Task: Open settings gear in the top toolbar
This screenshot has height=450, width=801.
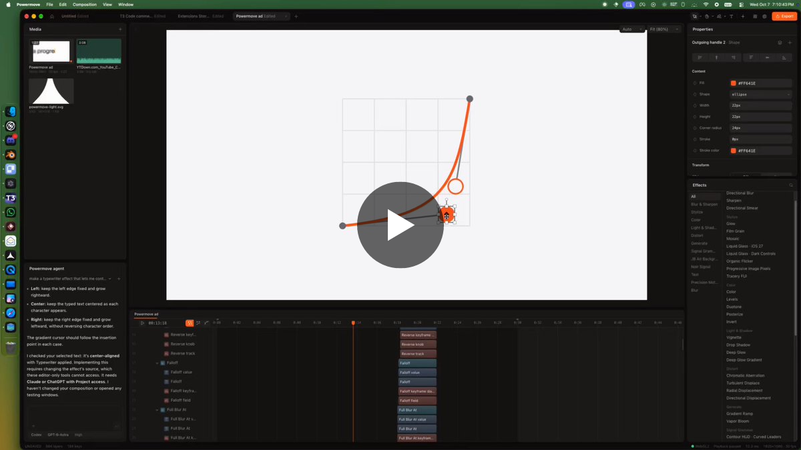Action: [764, 16]
